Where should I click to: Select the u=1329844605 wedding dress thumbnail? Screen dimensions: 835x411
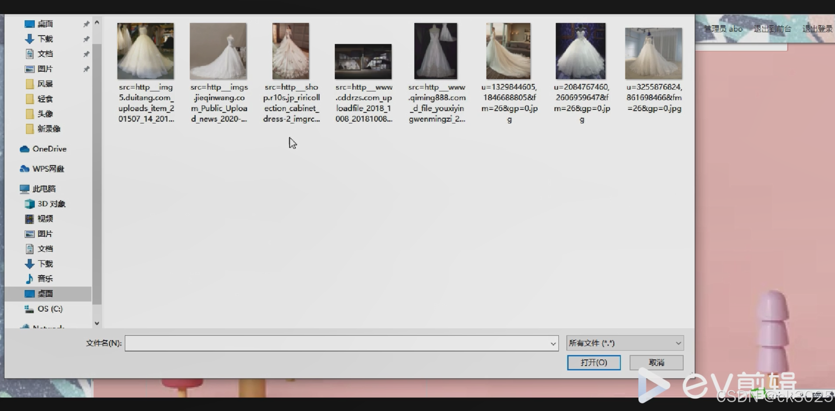pos(509,51)
